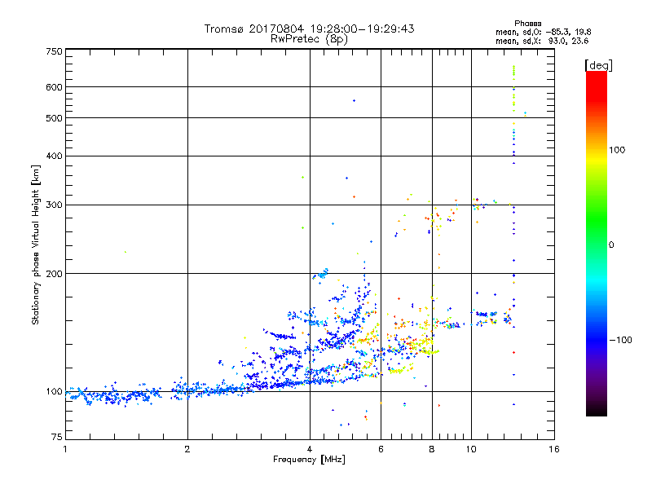
Task: Click the '600' y-axis tick label
Action: pos(55,87)
